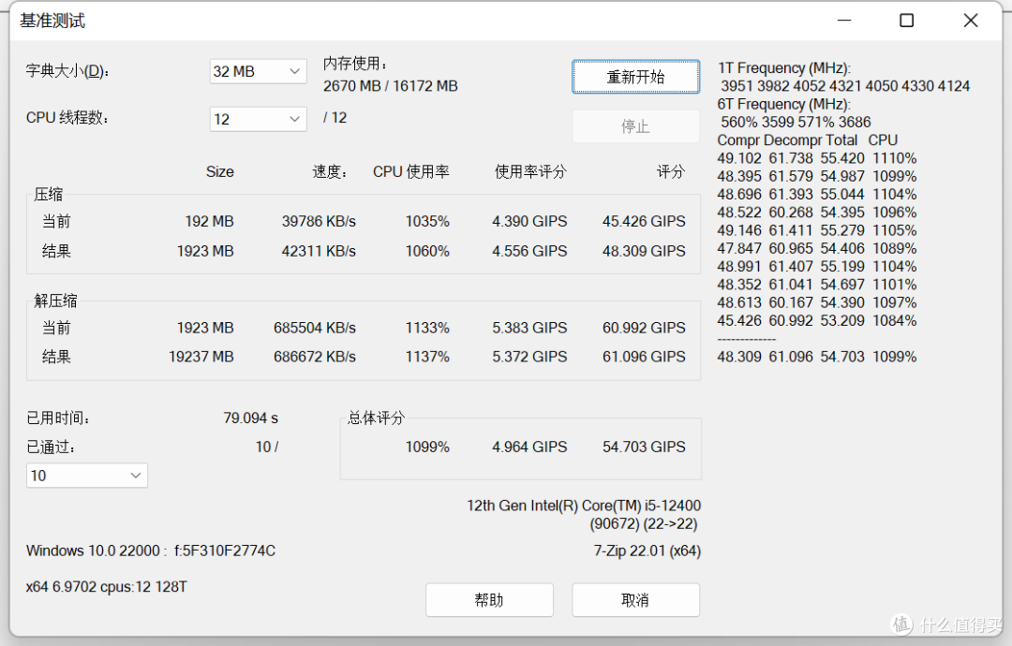Click the 已通过 passes label
This screenshot has width=1012, height=646.
click(51, 448)
